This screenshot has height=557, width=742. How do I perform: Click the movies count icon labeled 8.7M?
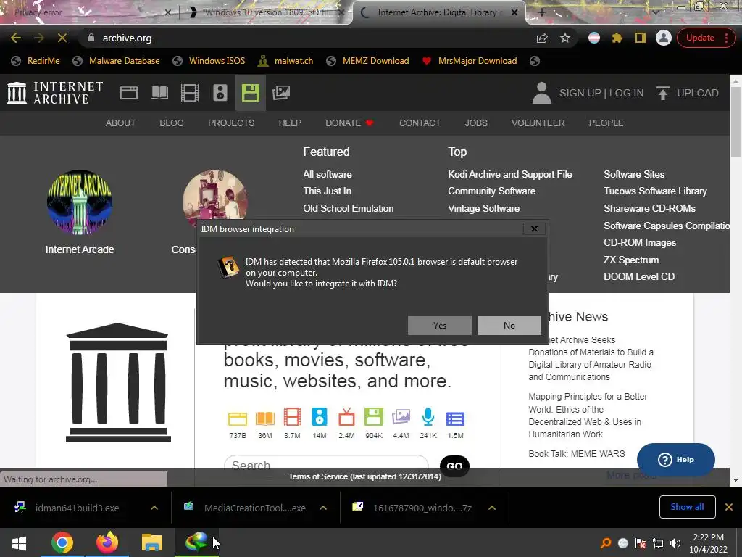point(292,417)
